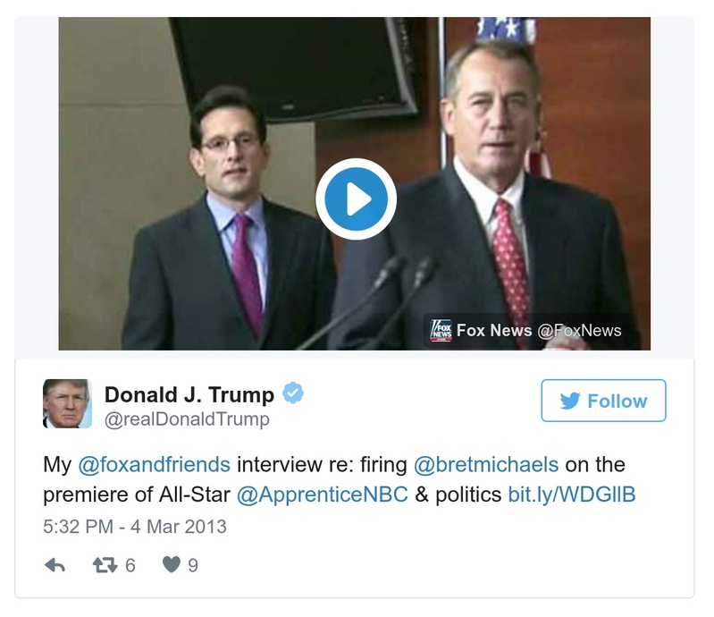This screenshot has width=714, height=617.
Task: Open the @ApprenticeNBC mention
Action: point(323,494)
